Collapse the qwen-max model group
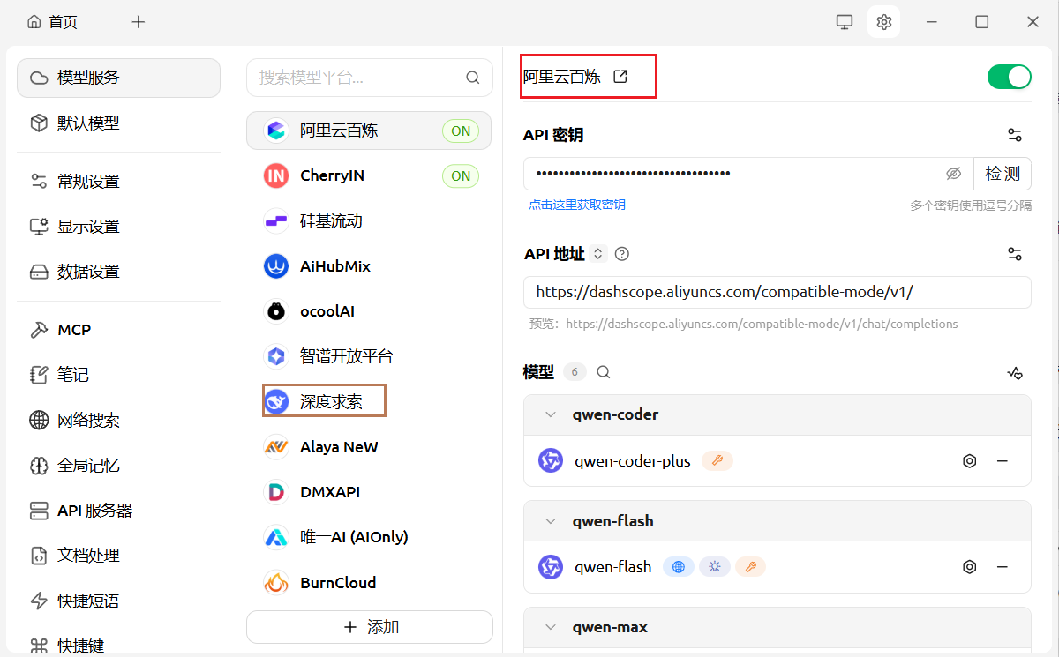Image resolution: width=1059 pixels, height=657 pixels. point(551,628)
